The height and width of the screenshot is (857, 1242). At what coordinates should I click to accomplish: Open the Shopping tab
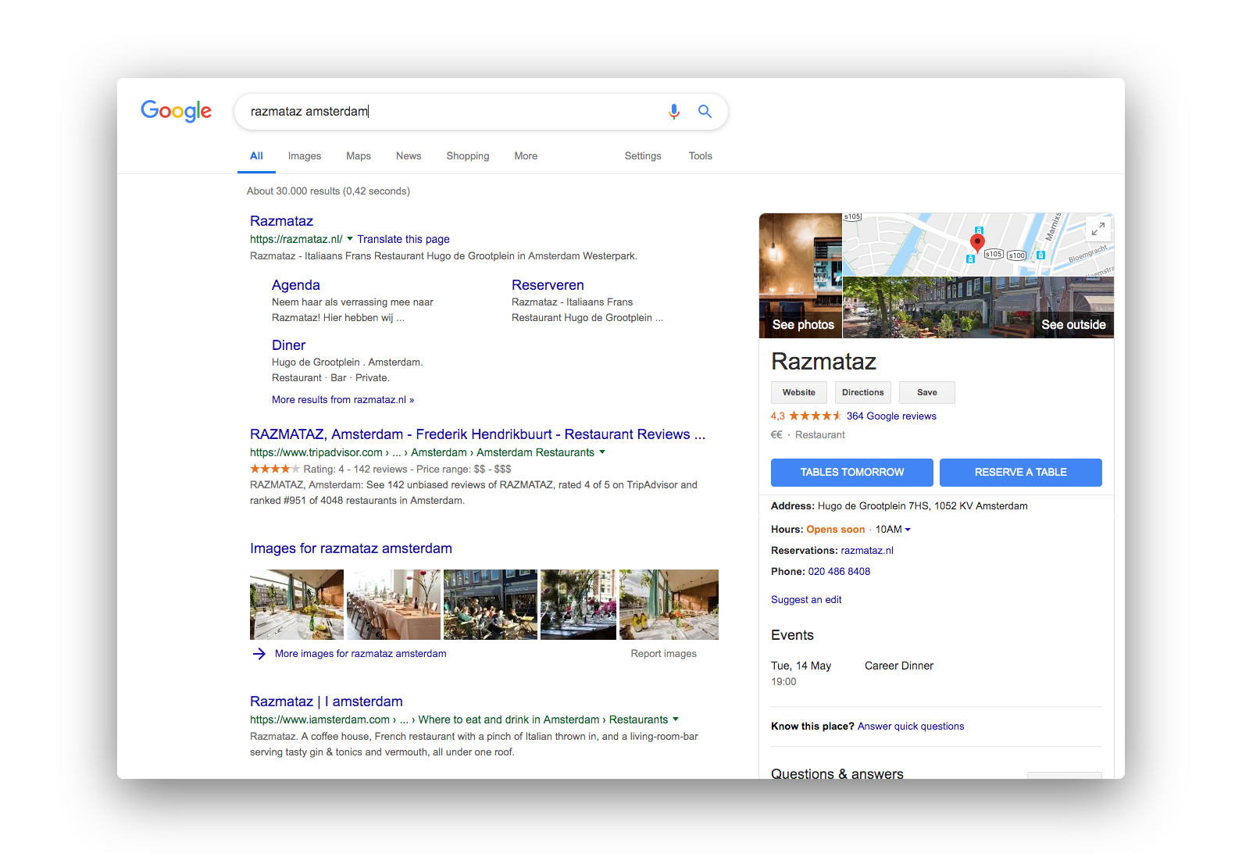[x=468, y=156]
